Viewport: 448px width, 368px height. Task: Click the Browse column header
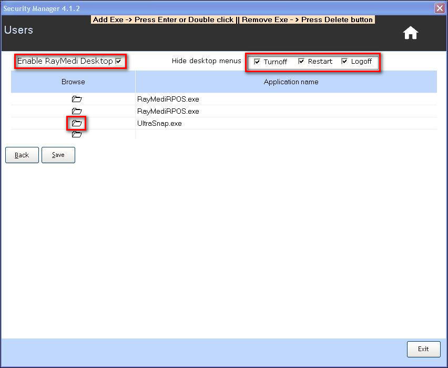click(73, 82)
